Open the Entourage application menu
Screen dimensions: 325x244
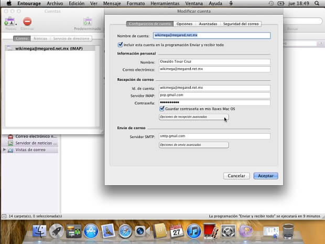(x=29, y=3)
